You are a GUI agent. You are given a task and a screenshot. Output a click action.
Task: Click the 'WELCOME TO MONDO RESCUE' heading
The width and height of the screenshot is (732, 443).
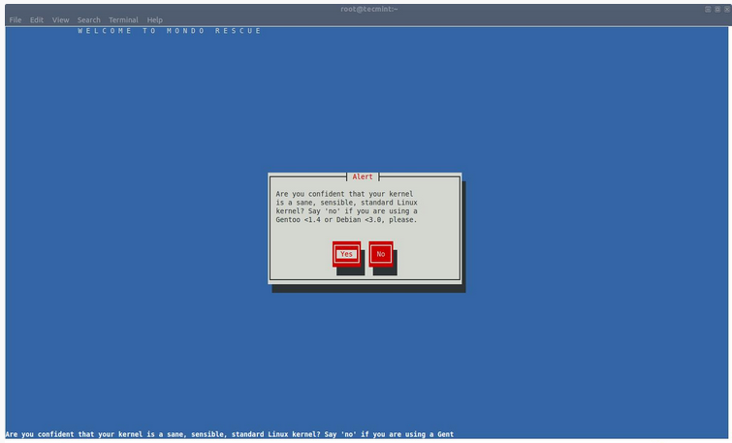[170, 31]
